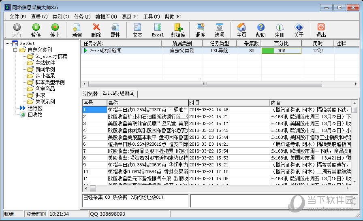
Task: Click the 暂停 (pause) toolbar icon
Action: [x=36, y=30]
